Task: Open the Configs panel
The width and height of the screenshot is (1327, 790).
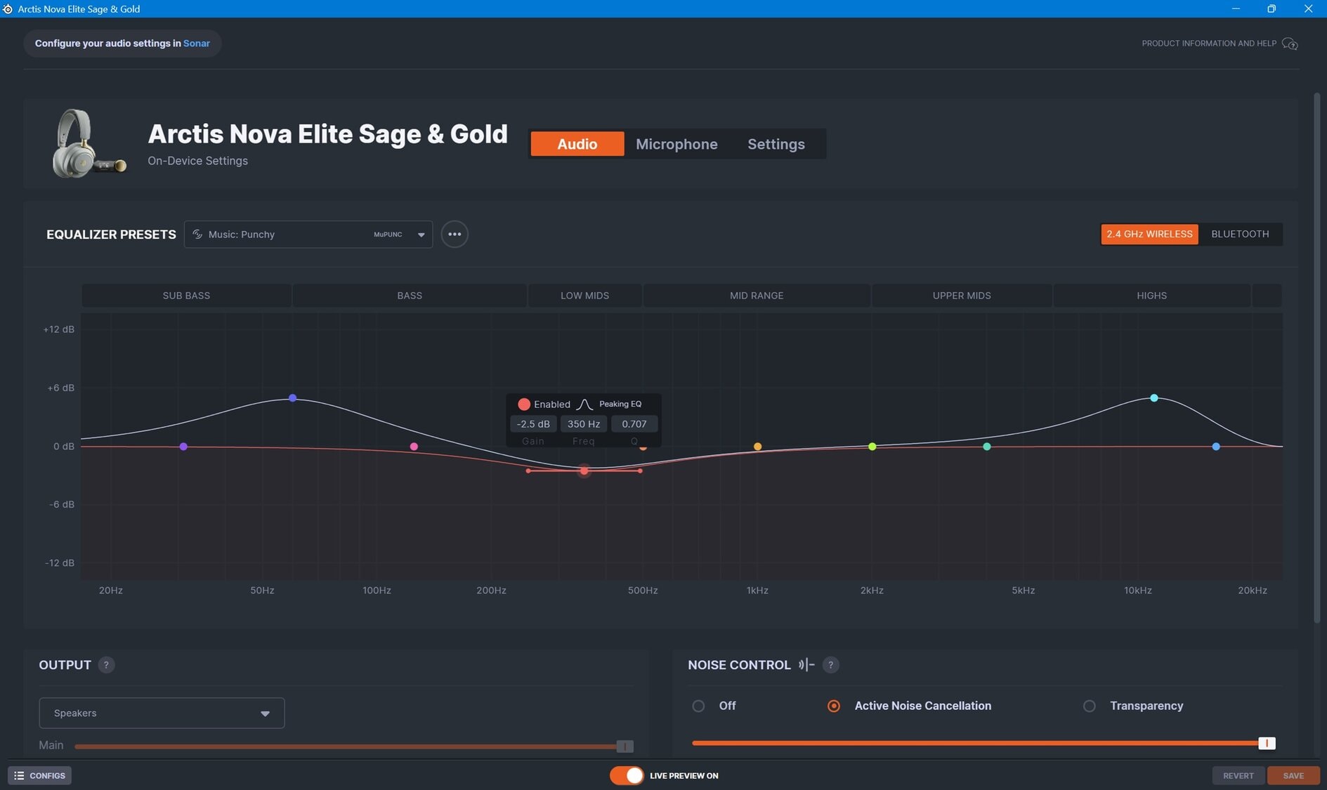Action: [40, 775]
